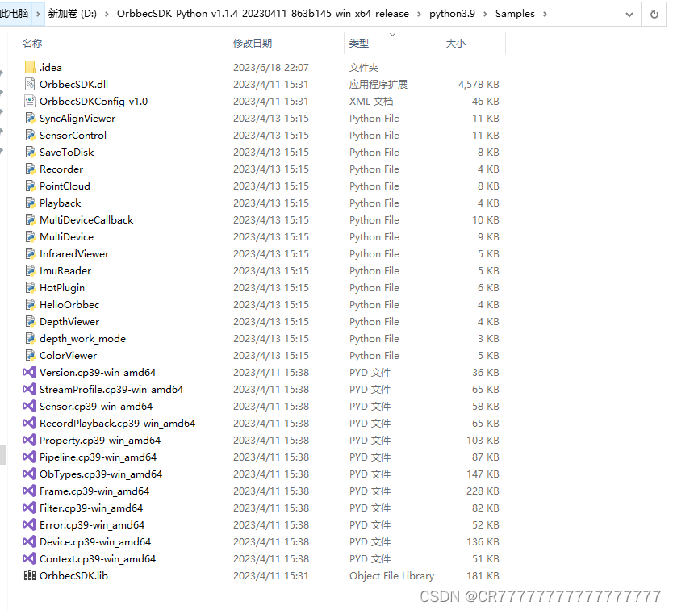Image resolution: width=673 pixels, height=610 pixels.
Task: Select the Property.cp39-win_amd64 file name
Action: [100, 440]
